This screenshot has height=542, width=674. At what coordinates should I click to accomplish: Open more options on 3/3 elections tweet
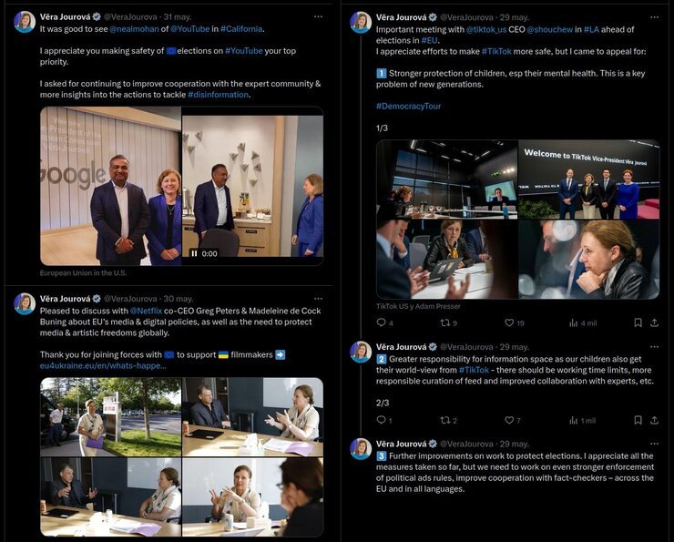pos(654,444)
